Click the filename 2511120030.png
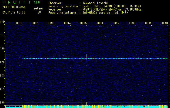 [14, 7]
